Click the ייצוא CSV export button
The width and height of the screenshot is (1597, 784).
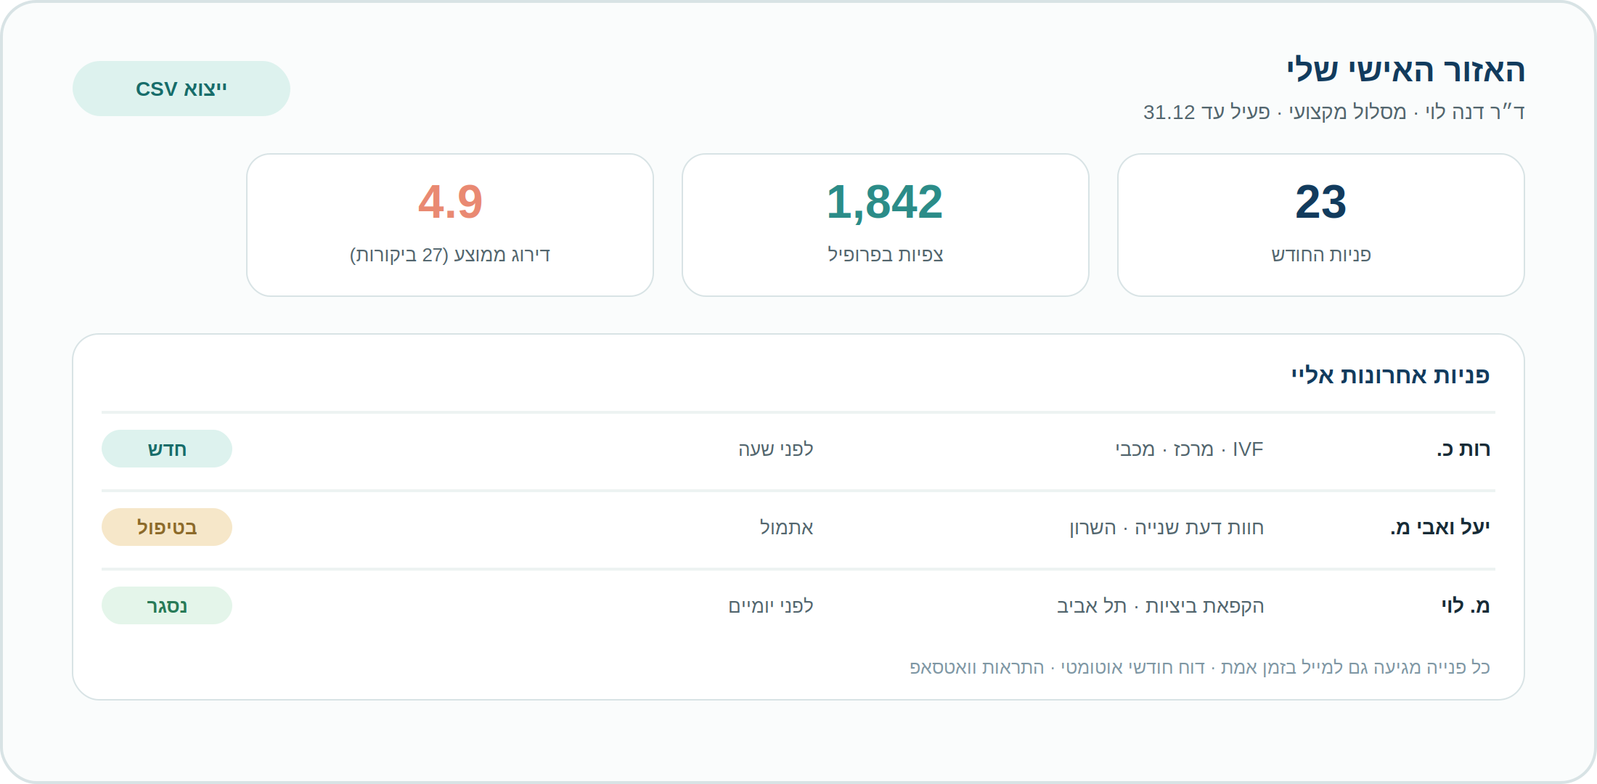181,89
